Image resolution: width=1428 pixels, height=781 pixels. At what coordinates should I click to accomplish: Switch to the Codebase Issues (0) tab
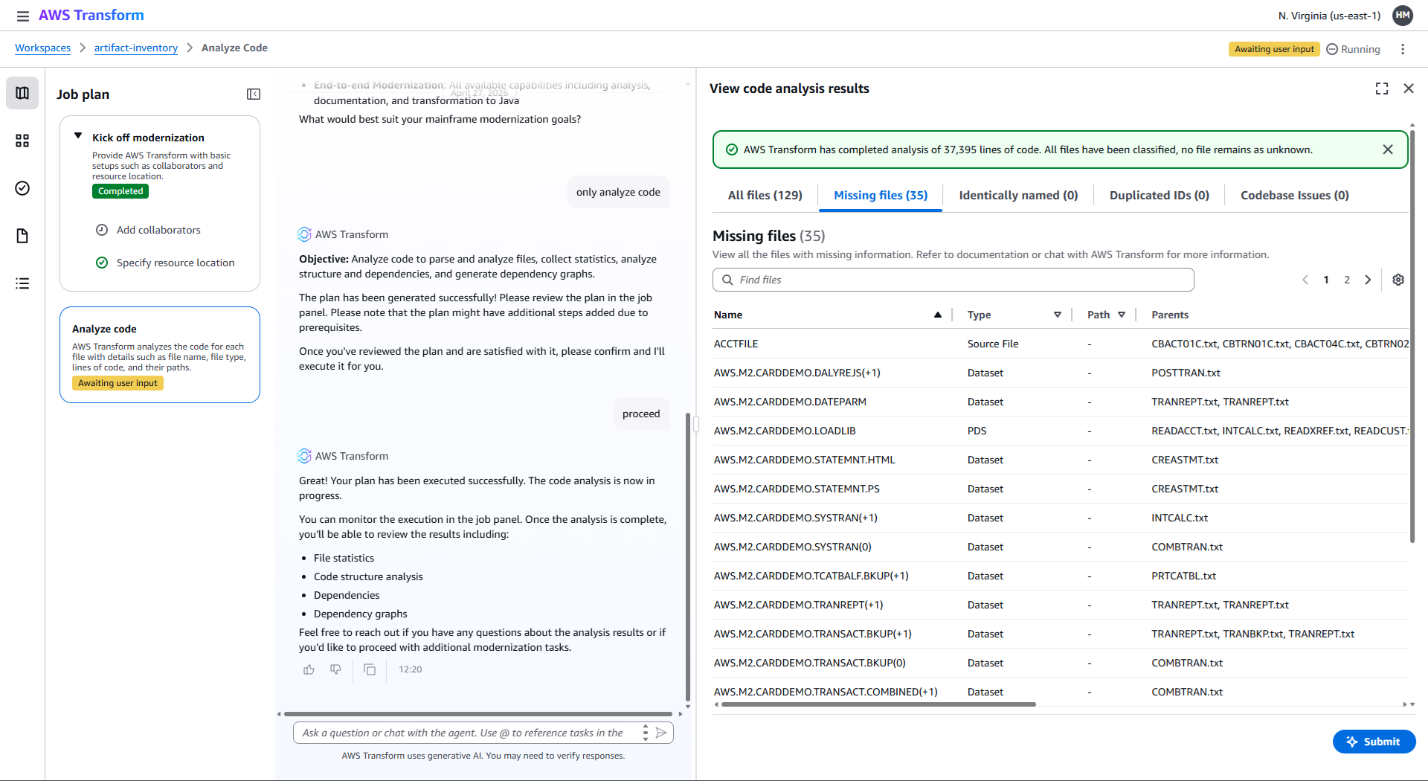coord(1295,195)
